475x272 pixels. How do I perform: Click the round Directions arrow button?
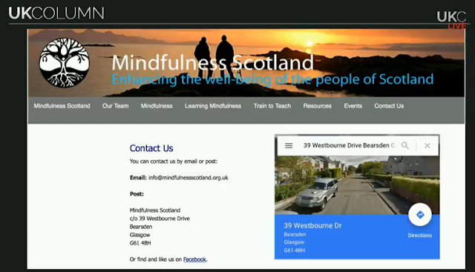(420, 214)
